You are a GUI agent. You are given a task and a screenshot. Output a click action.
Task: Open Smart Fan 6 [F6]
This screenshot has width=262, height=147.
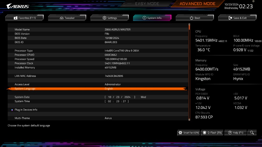pos(189,133)
